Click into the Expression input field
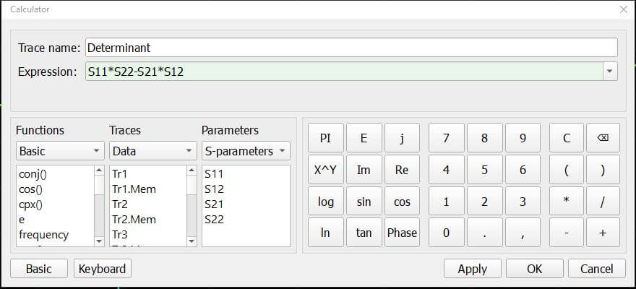This screenshot has width=636, height=289. [x=344, y=72]
